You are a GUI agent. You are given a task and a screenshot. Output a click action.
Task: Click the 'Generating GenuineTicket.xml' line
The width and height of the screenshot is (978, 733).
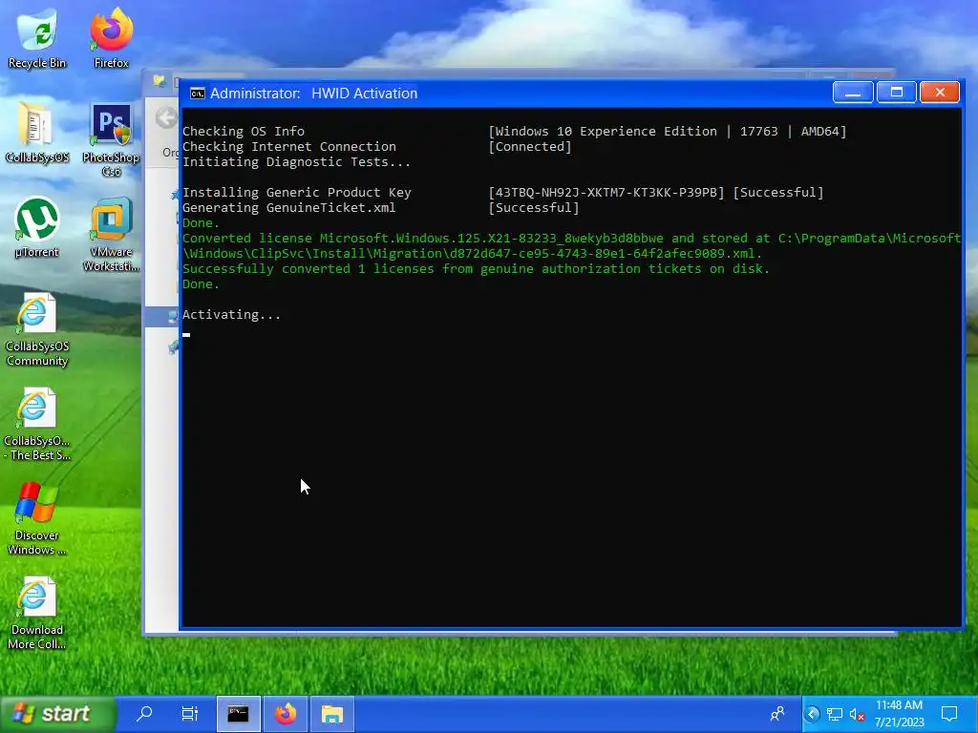288,208
